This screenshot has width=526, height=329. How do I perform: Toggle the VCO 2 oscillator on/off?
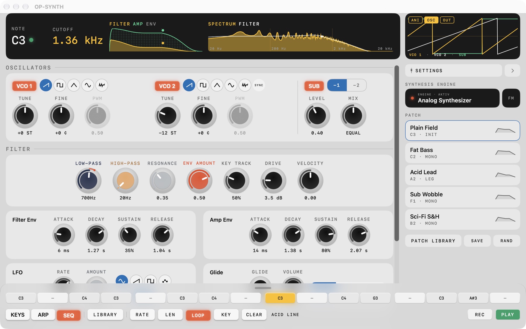click(x=167, y=86)
